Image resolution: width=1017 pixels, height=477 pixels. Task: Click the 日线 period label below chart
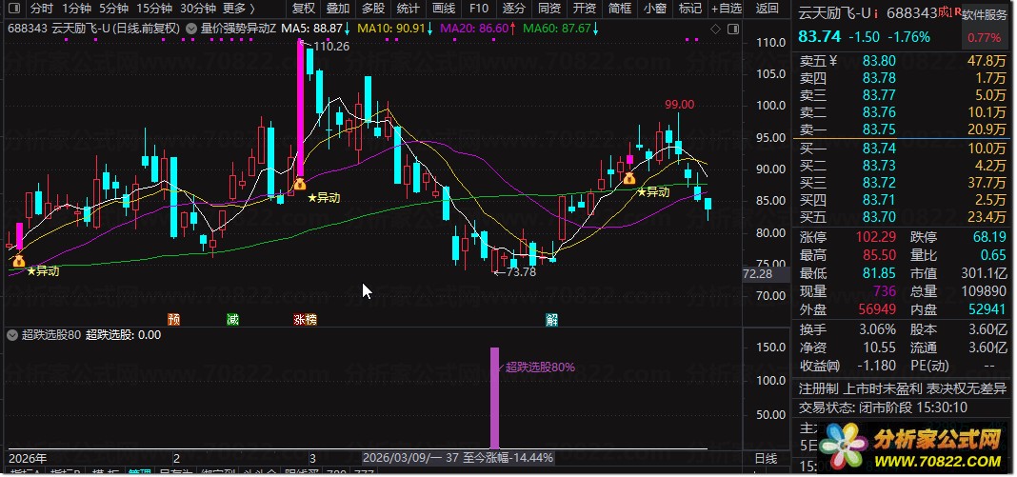point(766,459)
